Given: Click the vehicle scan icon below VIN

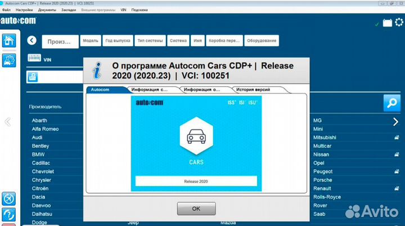Looking at the screenshot, I should [33, 76].
